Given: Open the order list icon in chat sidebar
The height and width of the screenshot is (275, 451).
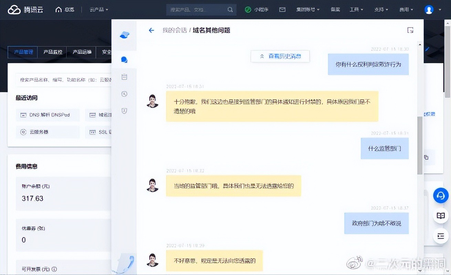Looking at the screenshot, I should coord(124,76).
